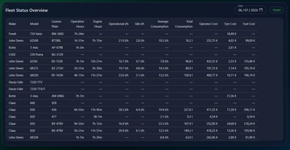Select license plate BV-478V

[57, 124]
